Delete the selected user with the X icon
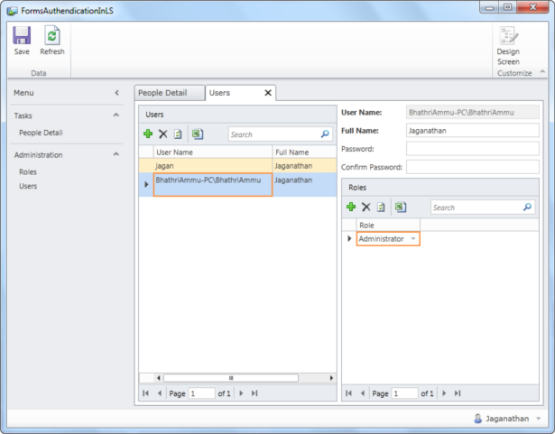The height and width of the screenshot is (434, 555). [162, 134]
